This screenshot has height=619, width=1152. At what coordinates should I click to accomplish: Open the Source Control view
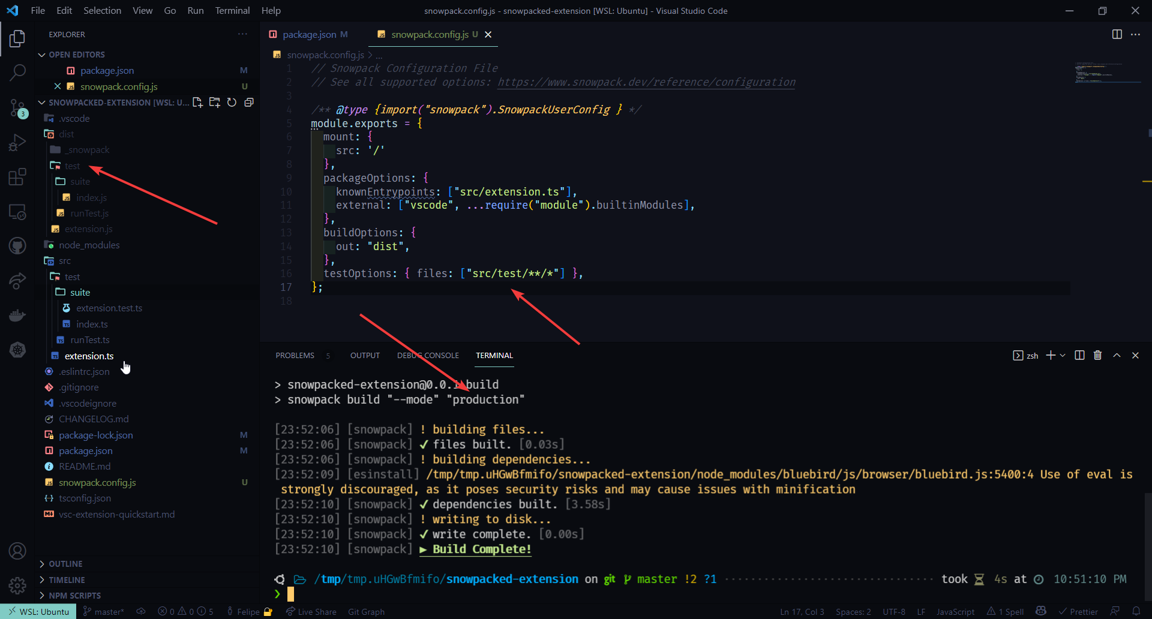tap(17, 108)
